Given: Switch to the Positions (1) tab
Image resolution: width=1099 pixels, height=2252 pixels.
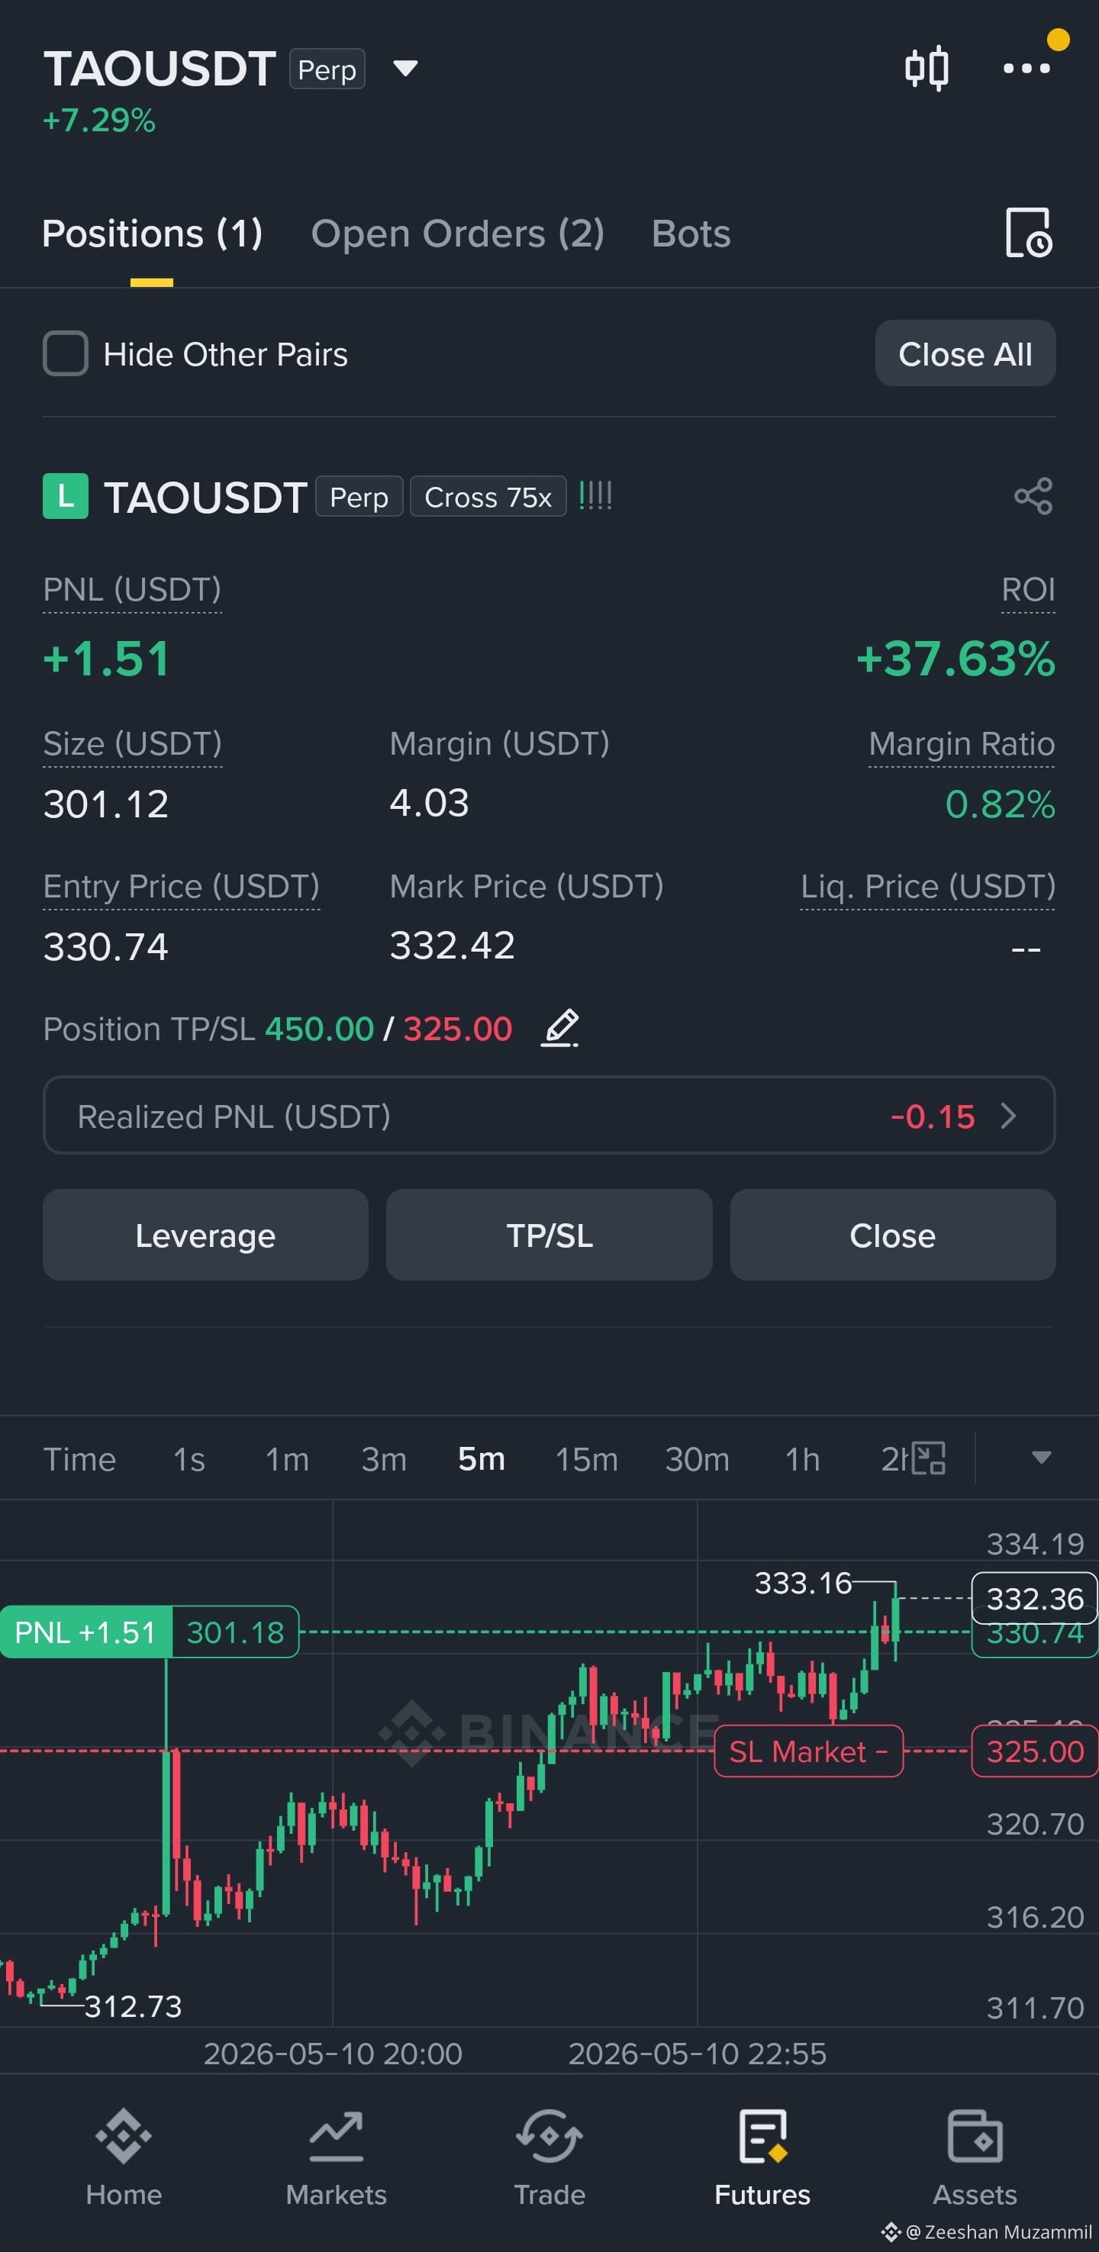Looking at the screenshot, I should [152, 234].
